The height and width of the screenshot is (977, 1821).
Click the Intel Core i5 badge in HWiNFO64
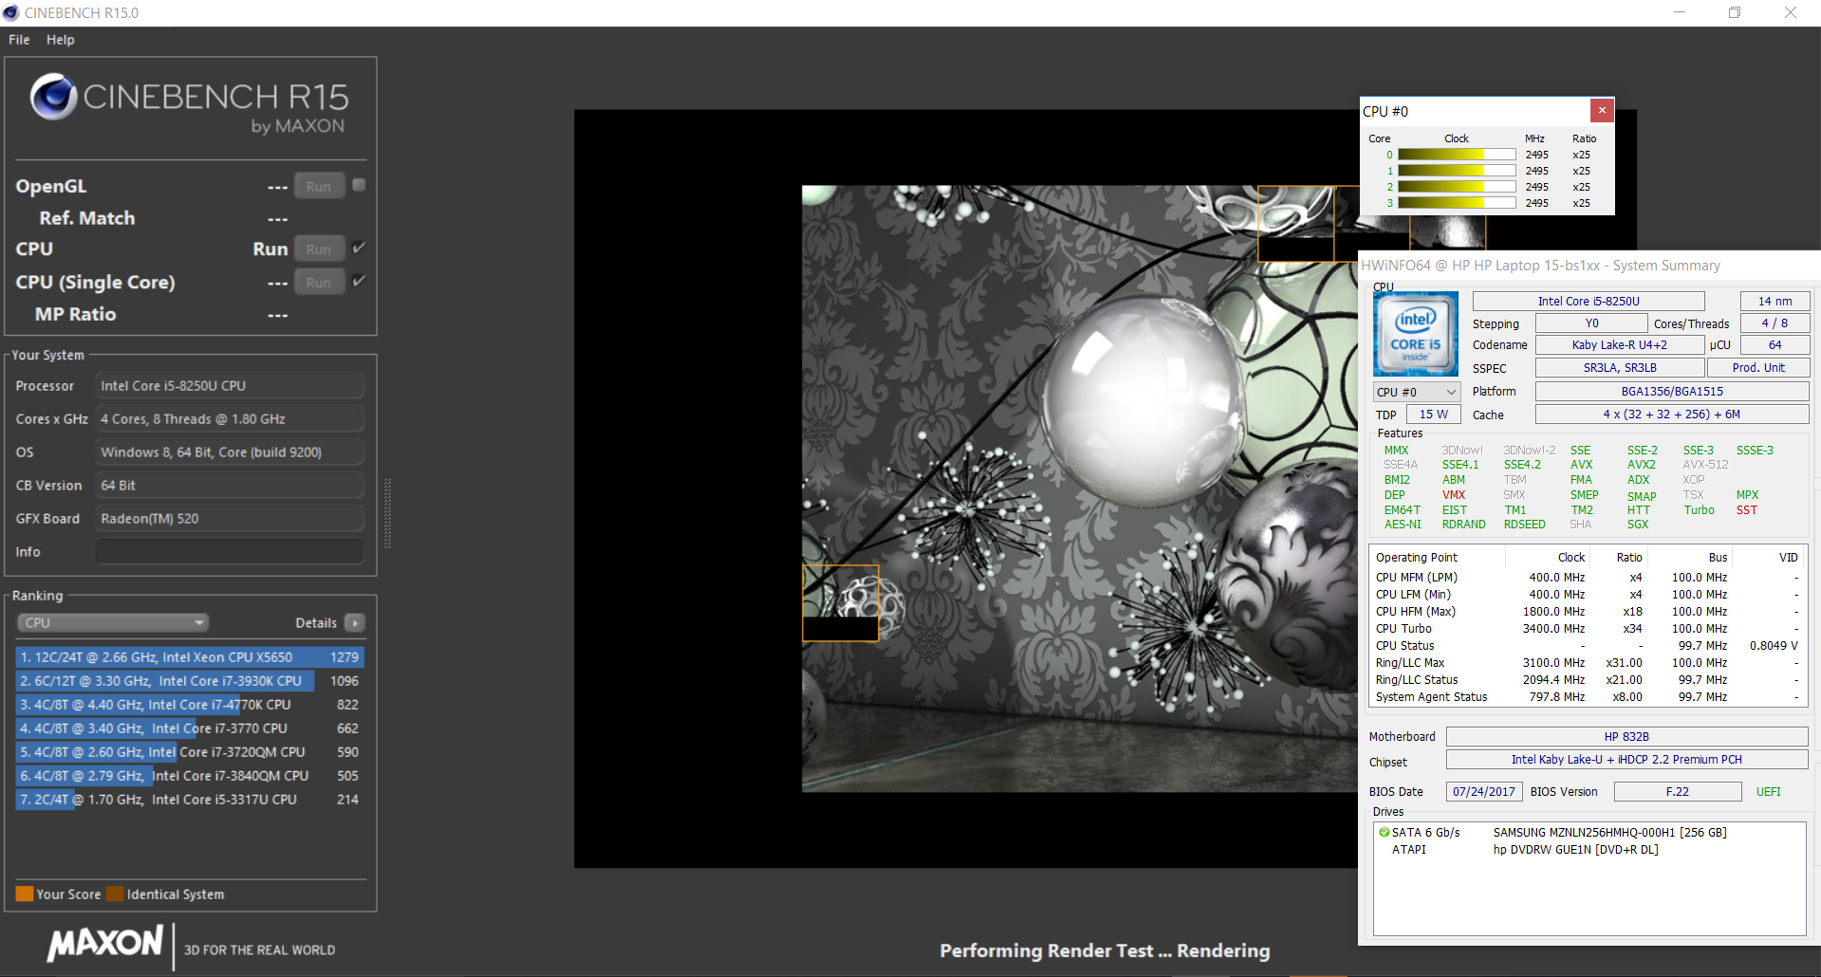1416,334
